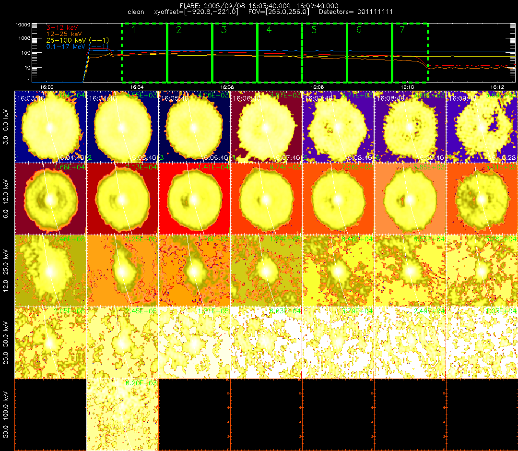This screenshot has width=518, height=451.
Task: Click the xyoffset=[-920.8,-221.0] text
Action: click(196, 12)
